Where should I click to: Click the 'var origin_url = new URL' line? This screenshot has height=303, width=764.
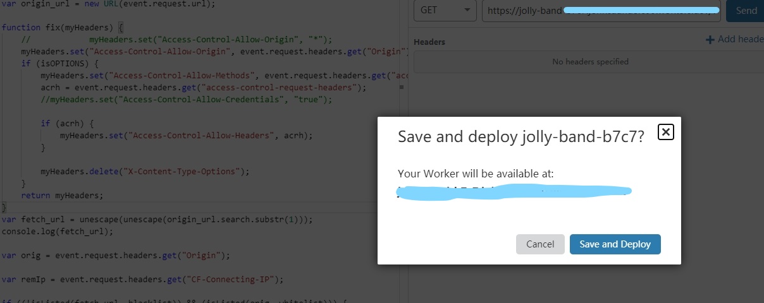click(x=108, y=4)
